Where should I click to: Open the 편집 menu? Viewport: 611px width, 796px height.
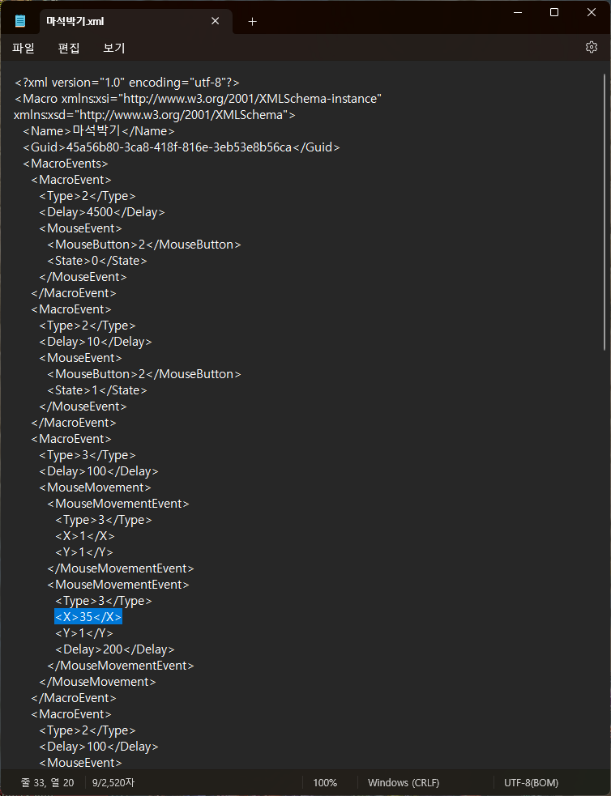[69, 48]
